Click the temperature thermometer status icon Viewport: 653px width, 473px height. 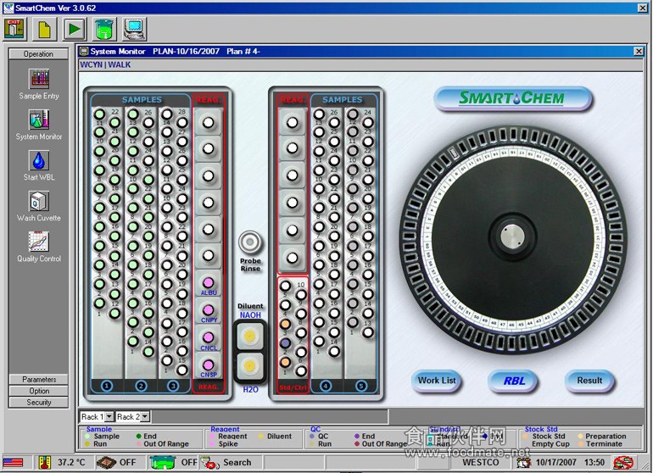[x=45, y=462]
